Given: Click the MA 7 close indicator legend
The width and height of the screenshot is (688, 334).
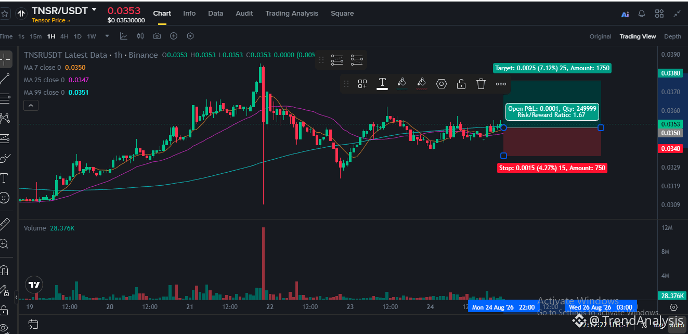Looking at the screenshot, I should 55,67.
